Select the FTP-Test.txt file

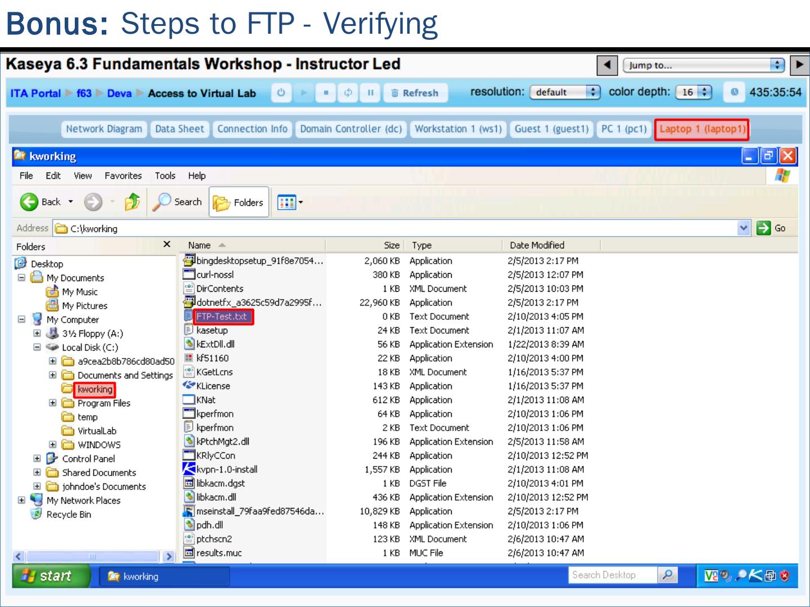pyautogui.click(x=222, y=316)
